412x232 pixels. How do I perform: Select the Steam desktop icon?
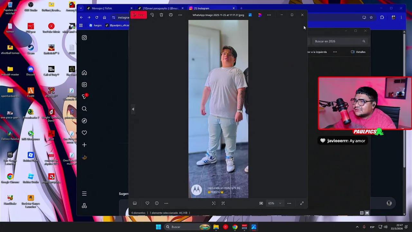coord(31,50)
